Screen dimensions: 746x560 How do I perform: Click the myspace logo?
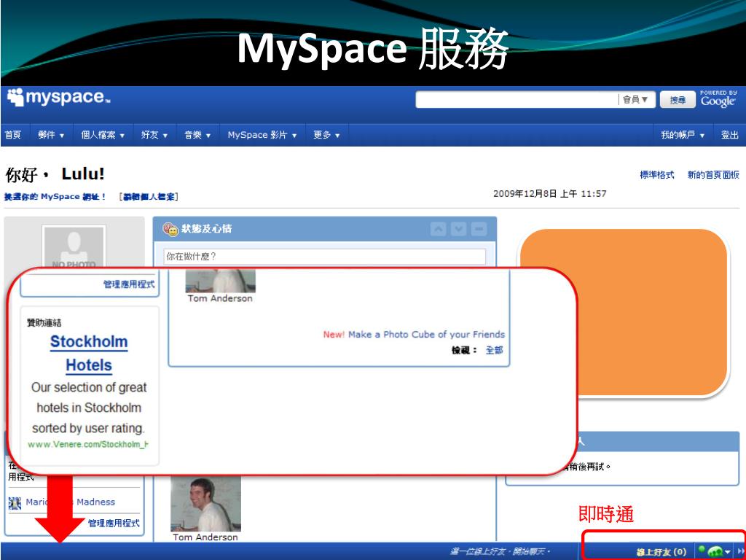click(x=58, y=97)
